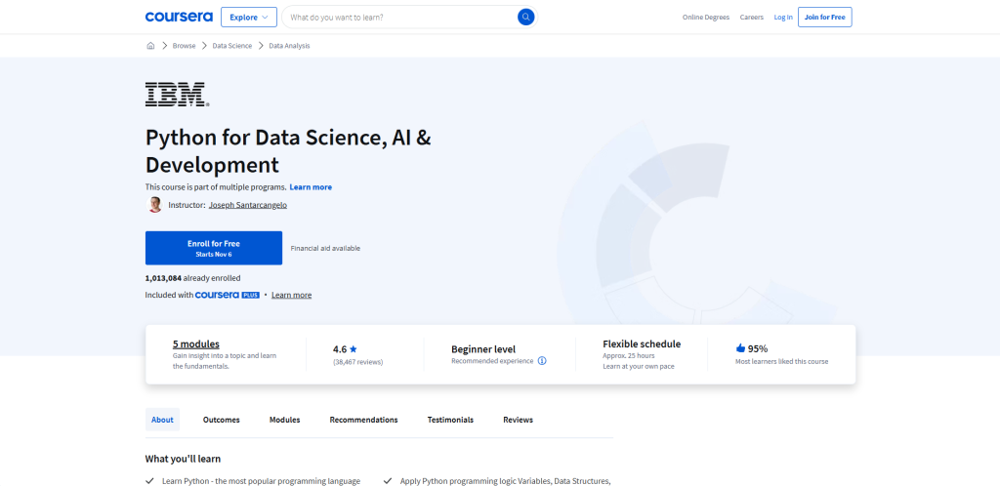Click Learn more about multiple programs

point(311,187)
